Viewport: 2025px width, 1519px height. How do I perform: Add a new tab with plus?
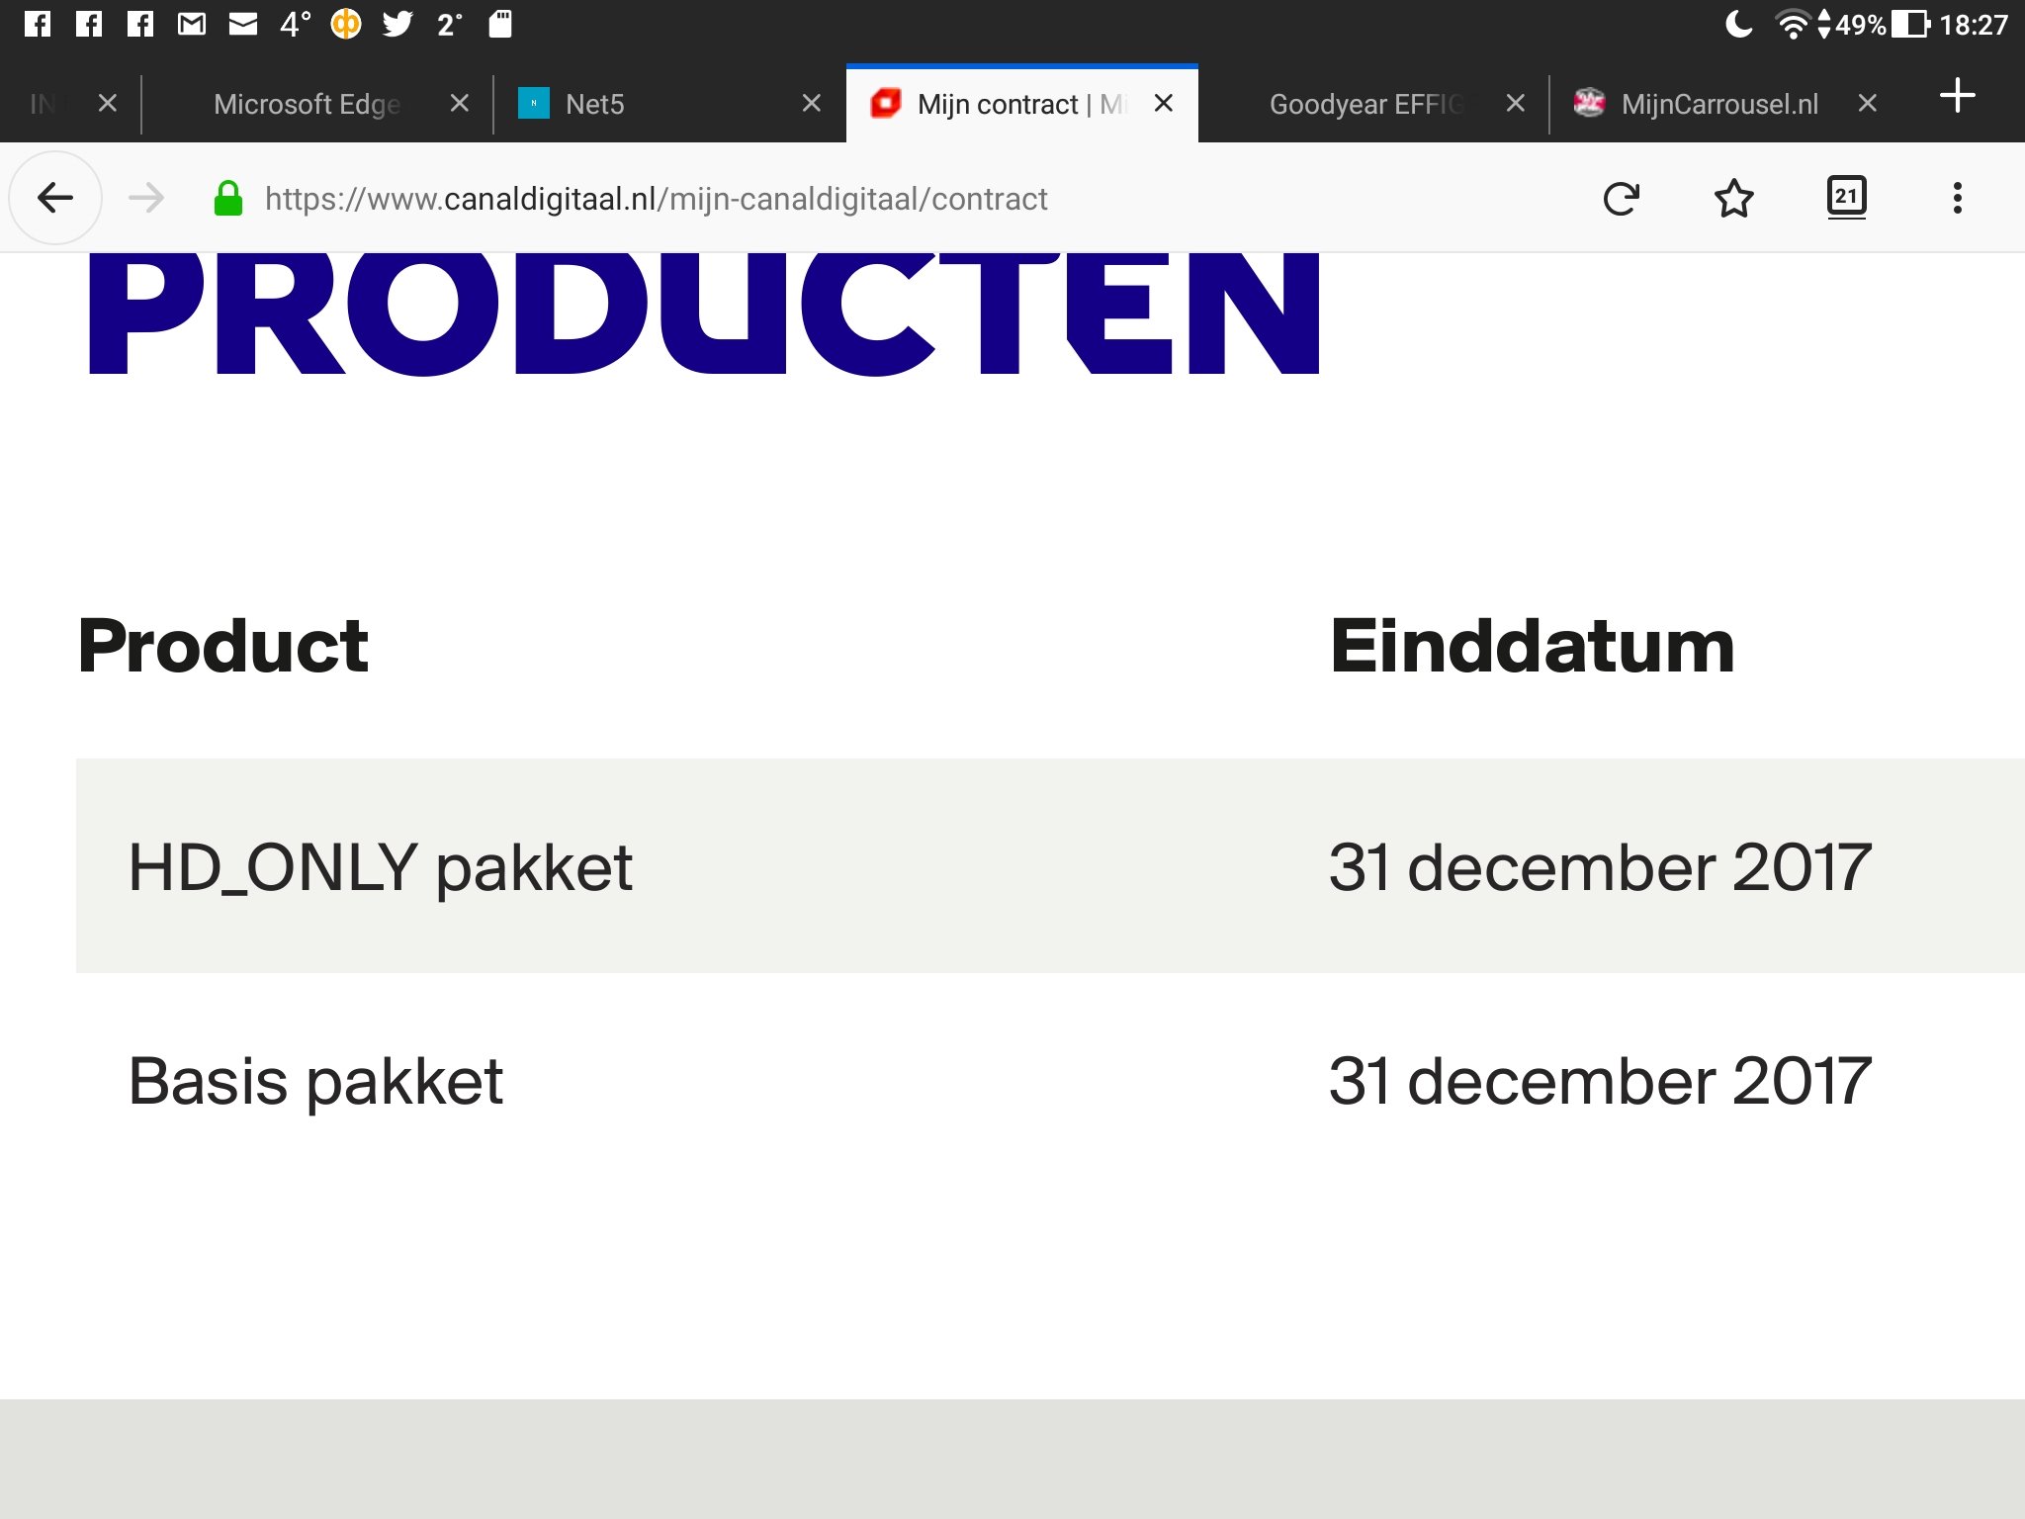tap(1957, 96)
